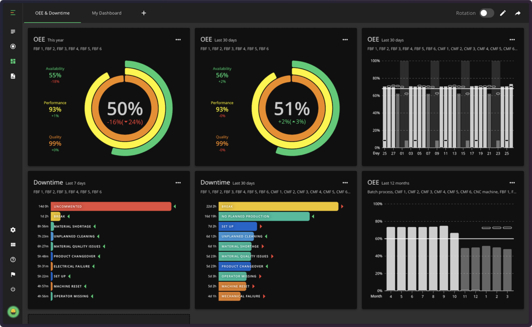Open options for the Downtime Last 30 days widget
The height and width of the screenshot is (327, 532).
[x=345, y=183]
